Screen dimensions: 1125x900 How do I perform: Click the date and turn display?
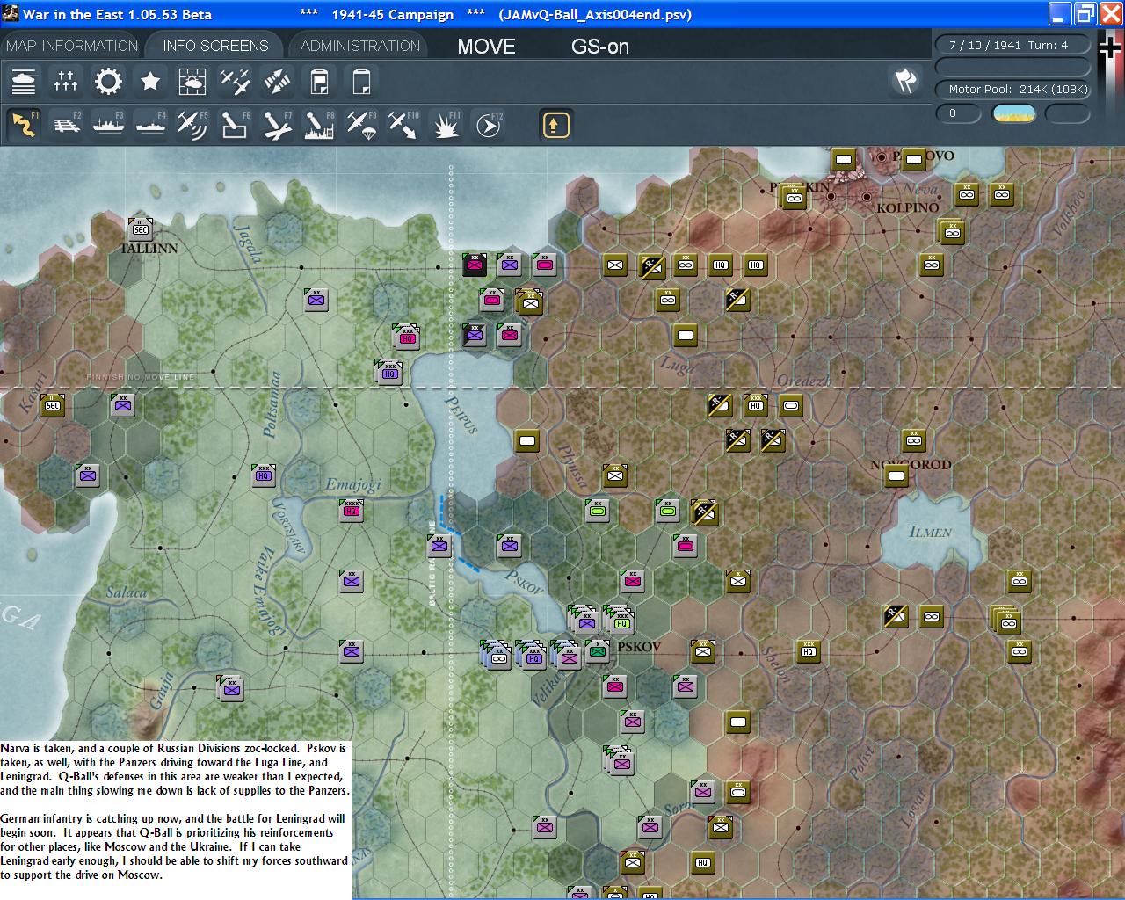(x=1012, y=45)
